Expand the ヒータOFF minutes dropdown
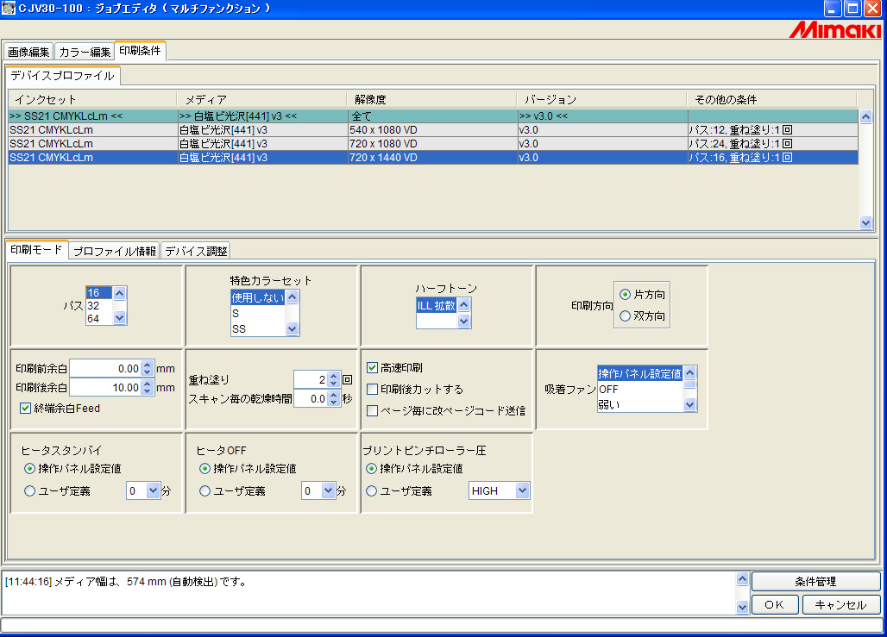This screenshot has height=637, width=887. [x=328, y=490]
